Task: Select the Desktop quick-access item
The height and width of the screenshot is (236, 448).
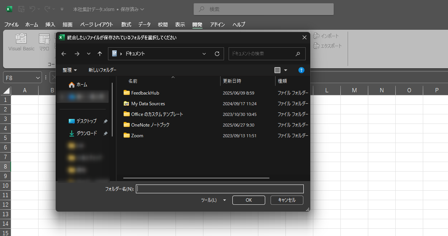Action: (x=86, y=121)
